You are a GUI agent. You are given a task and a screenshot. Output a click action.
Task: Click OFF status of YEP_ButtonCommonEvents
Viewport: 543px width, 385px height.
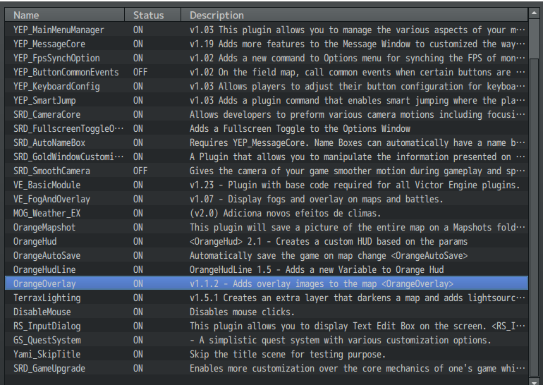pyautogui.click(x=140, y=73)
